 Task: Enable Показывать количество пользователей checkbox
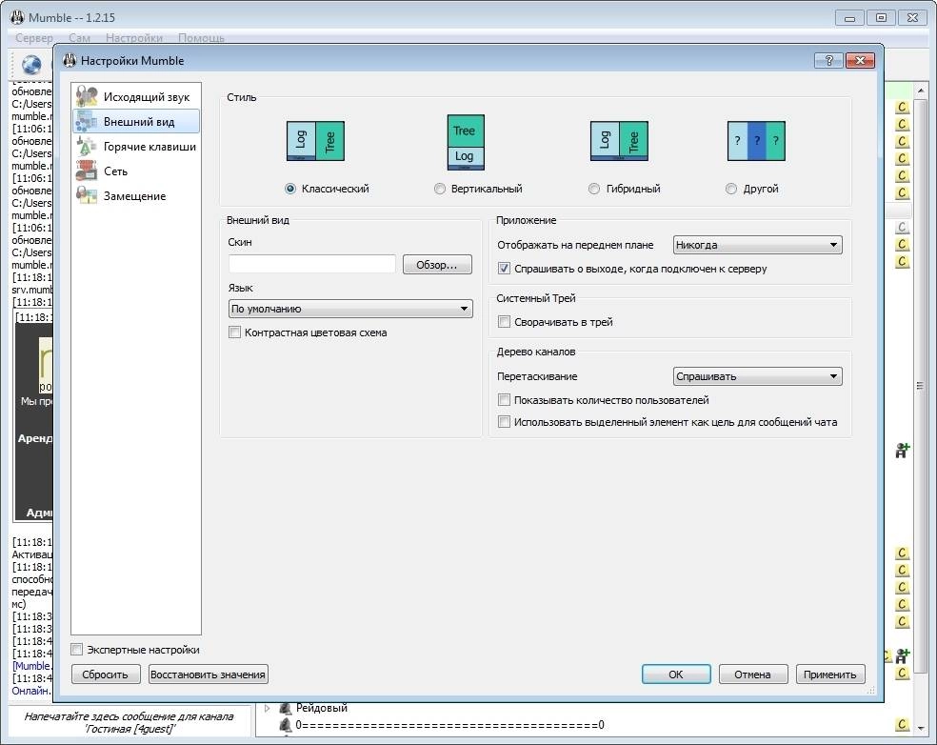tap(505, 399)
